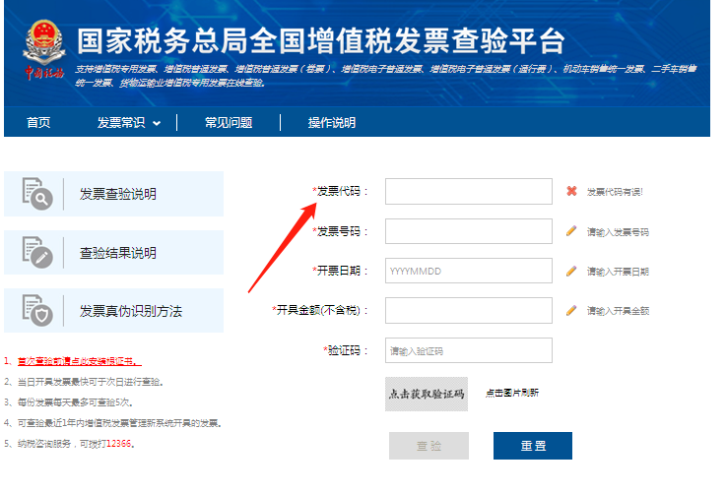
Task: Click the pencil icon beside 请输入发票号码
Action: 571,231
